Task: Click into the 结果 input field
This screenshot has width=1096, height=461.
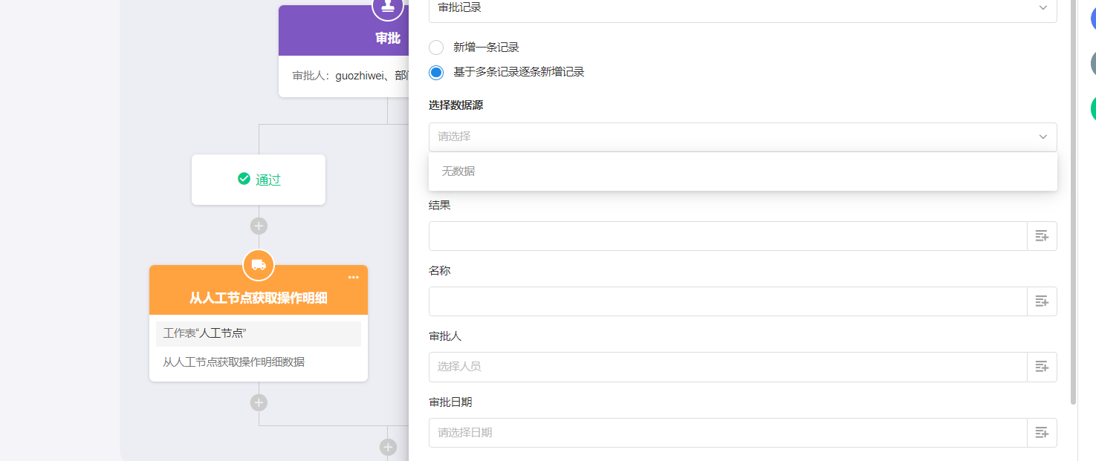Action: 727,236
